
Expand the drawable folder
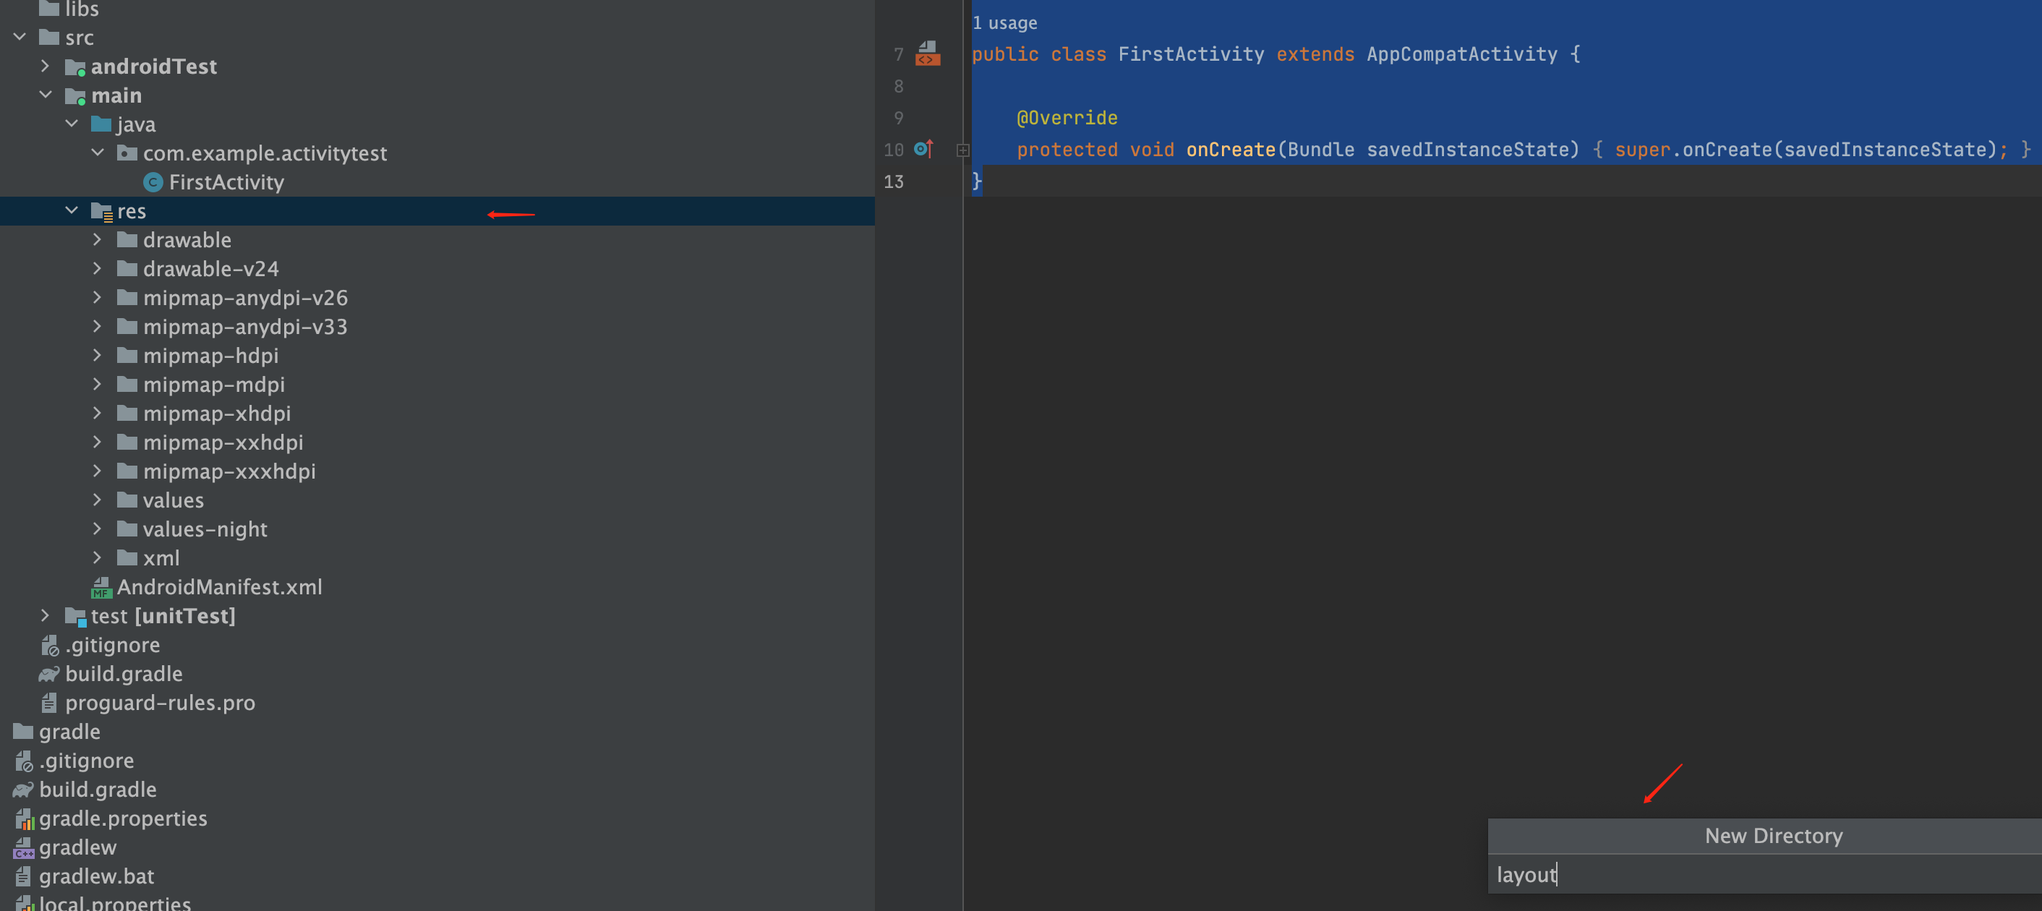tap(97, 239)
